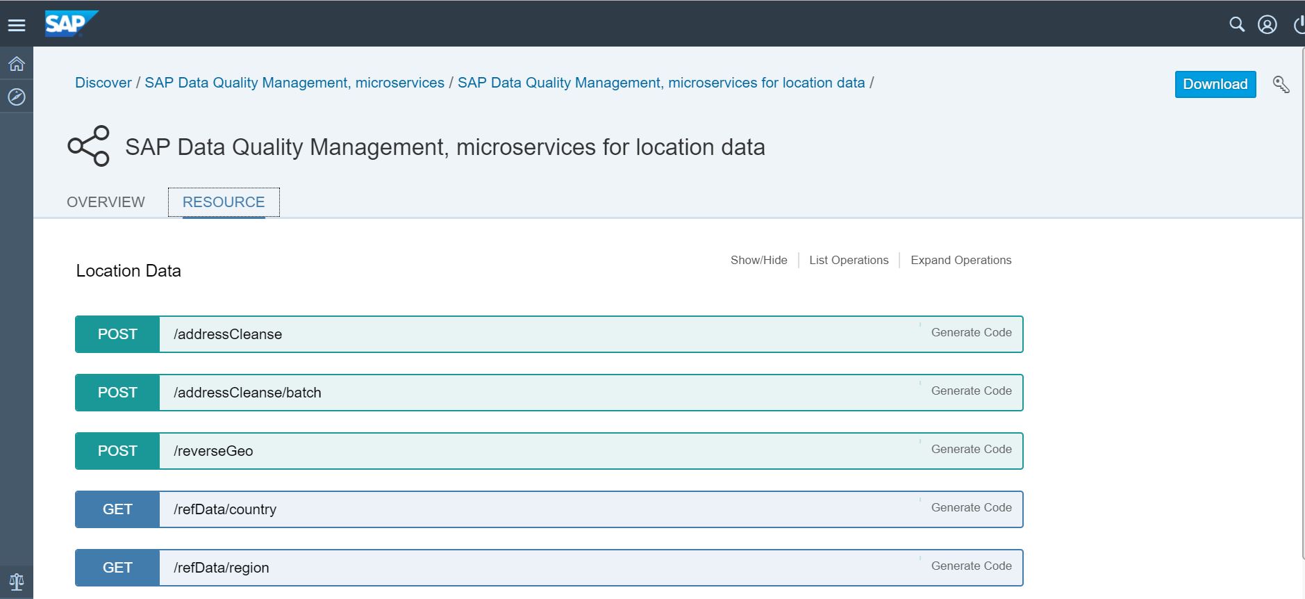Generate Code for /refData/country

[x=971, y=507]
